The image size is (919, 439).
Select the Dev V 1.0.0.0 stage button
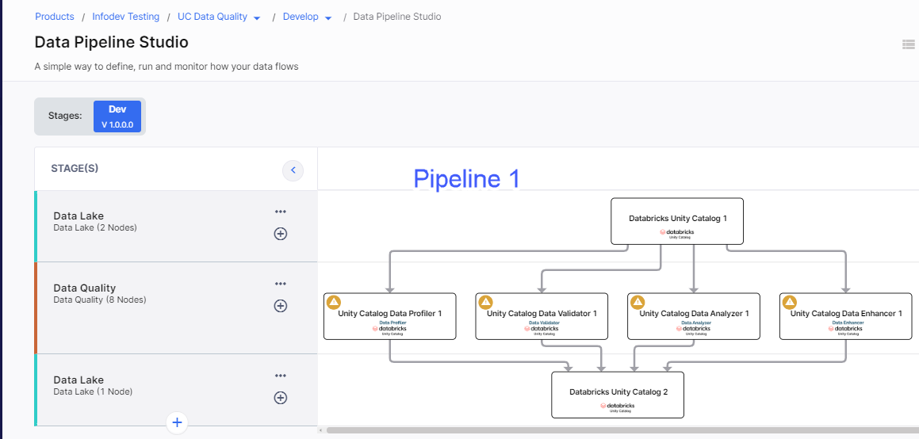pyautogui.click(x=117, y=116)
